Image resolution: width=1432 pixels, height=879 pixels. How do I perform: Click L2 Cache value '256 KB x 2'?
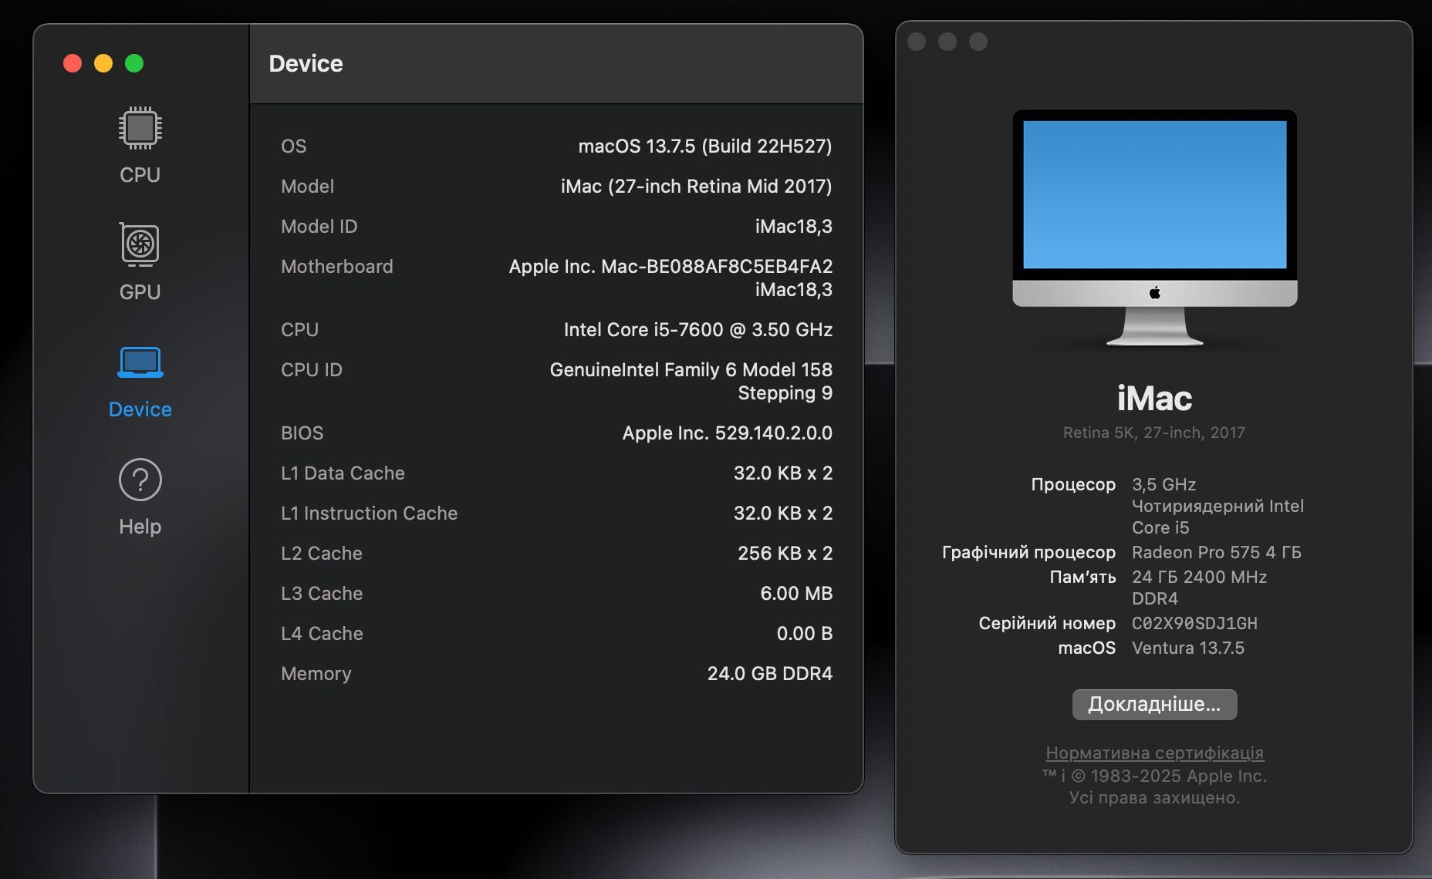[x=785, y=553]
